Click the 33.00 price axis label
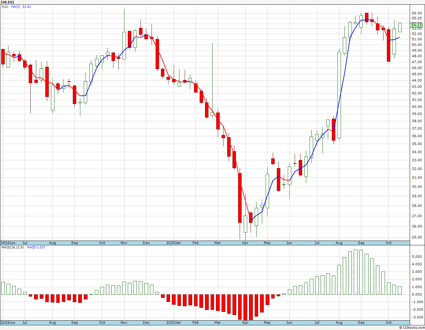The height and width of the screenshot is (330, 425). pos(417,160)
